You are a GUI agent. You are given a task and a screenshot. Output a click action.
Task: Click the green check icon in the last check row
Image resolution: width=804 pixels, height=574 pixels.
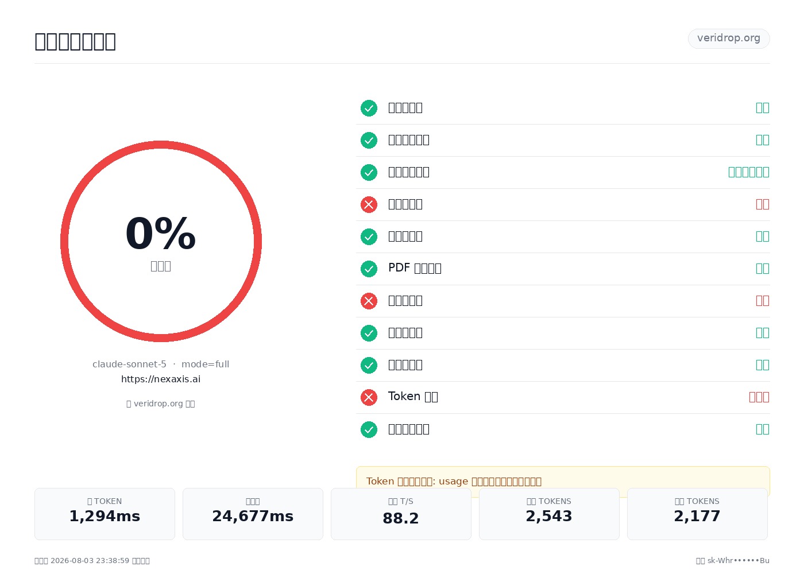369,429
